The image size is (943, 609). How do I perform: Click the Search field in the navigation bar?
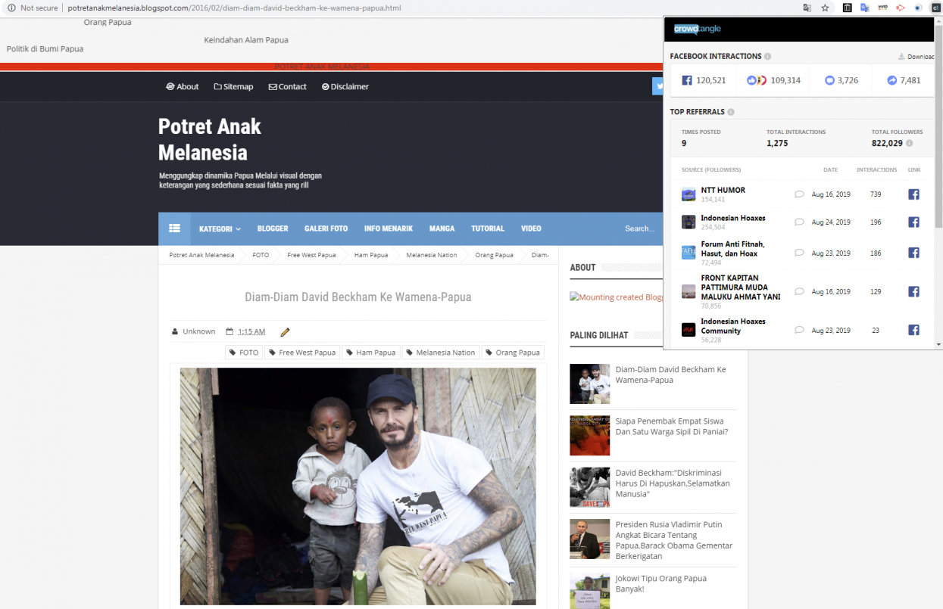pyautogui.click(x=639, y=228)
